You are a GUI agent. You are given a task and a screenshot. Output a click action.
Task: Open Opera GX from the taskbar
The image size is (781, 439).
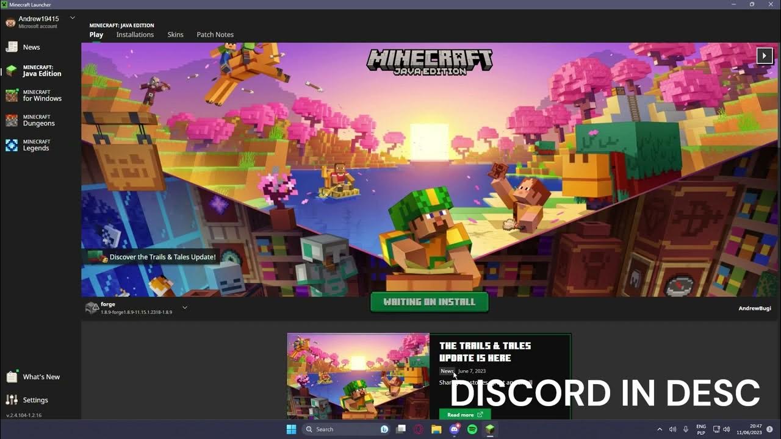(x=419, y=429)
